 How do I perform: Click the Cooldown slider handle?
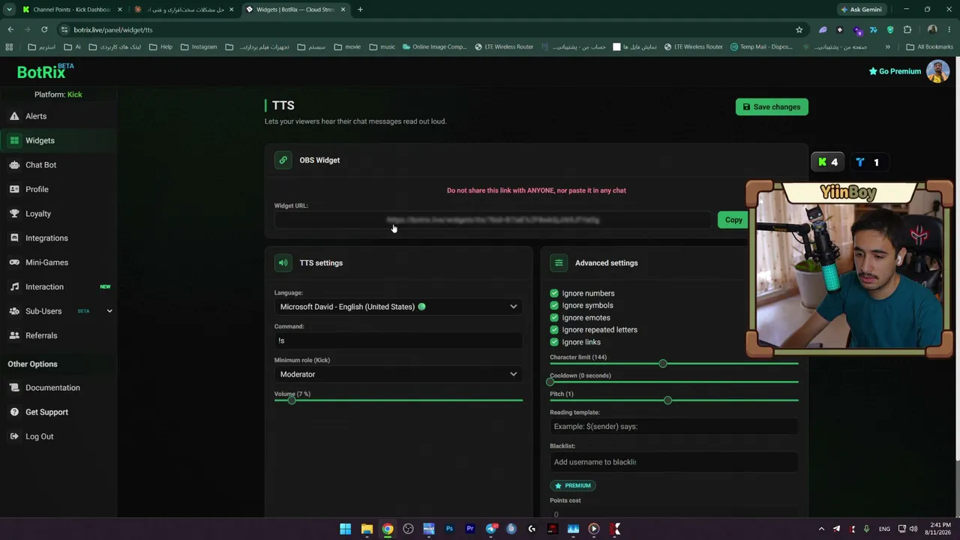pyautogui.click(x=550, y=382)
